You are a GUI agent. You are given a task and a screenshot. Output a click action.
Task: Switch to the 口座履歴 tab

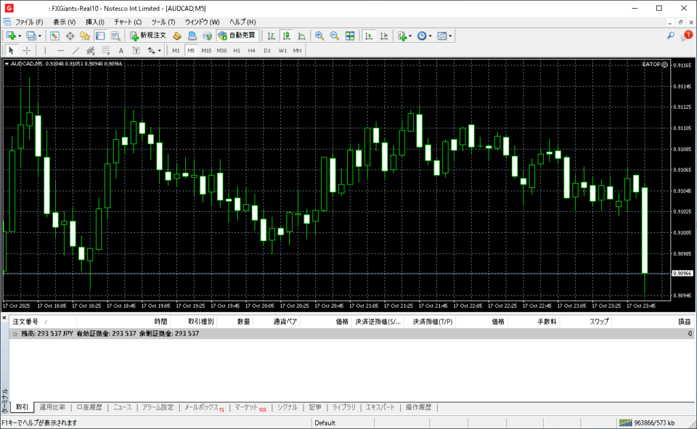pos(89,407)
